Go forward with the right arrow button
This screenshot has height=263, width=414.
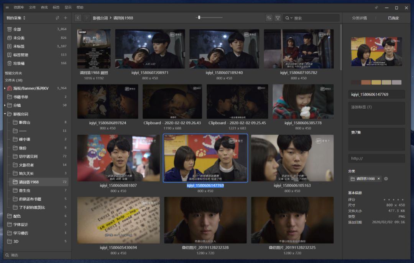pos(86,18)
